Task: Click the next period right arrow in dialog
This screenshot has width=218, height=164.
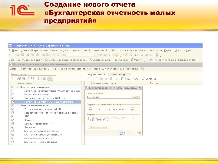Action: (133, 109)
